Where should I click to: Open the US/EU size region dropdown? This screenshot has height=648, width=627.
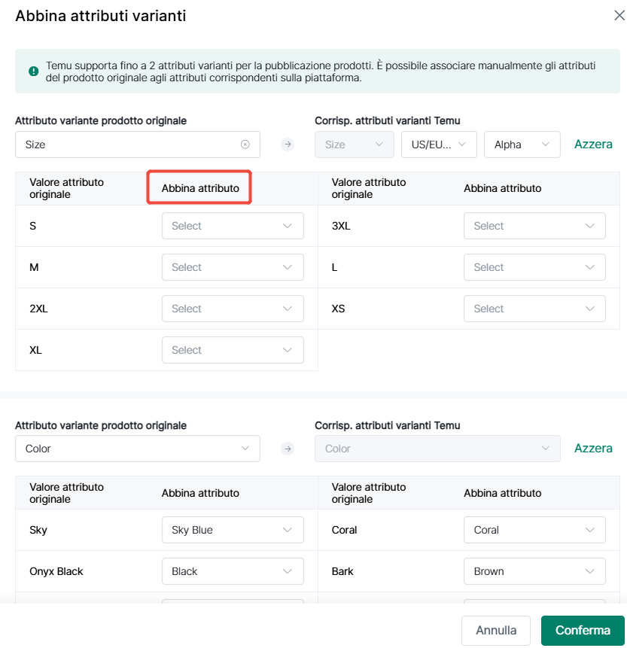tap(439, 145)
